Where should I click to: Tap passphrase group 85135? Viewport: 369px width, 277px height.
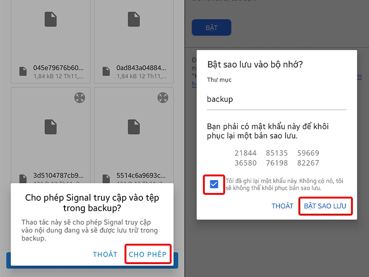(277, 153)
